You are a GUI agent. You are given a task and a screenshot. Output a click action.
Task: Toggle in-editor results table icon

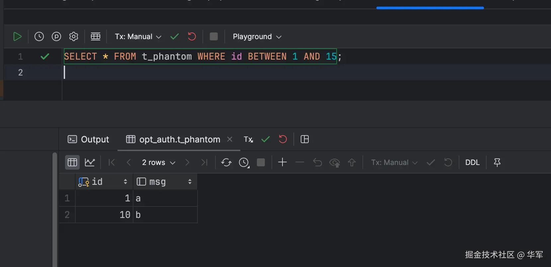96,36
